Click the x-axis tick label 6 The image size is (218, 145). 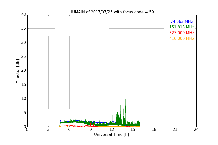[69, 130]
